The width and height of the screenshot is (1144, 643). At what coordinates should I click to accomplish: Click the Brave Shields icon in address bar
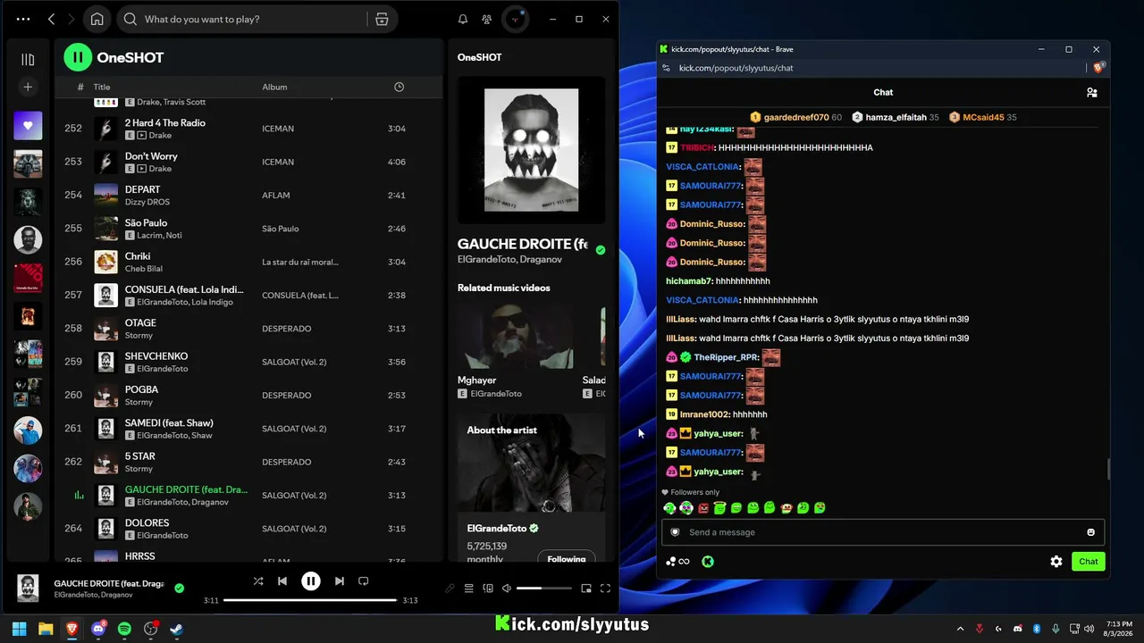point(1098,68)
